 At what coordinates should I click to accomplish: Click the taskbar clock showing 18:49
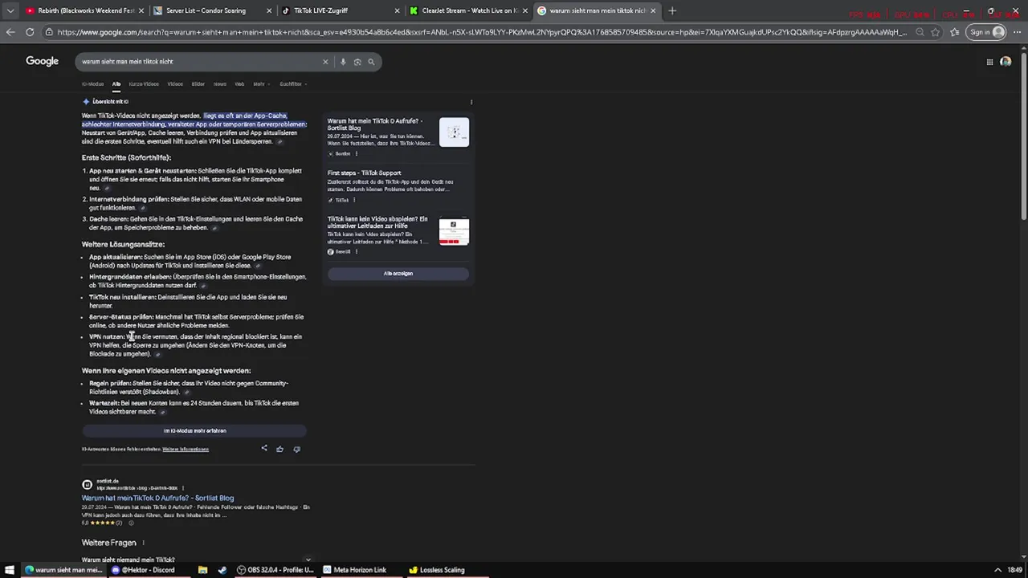(x=1015, y=570)
